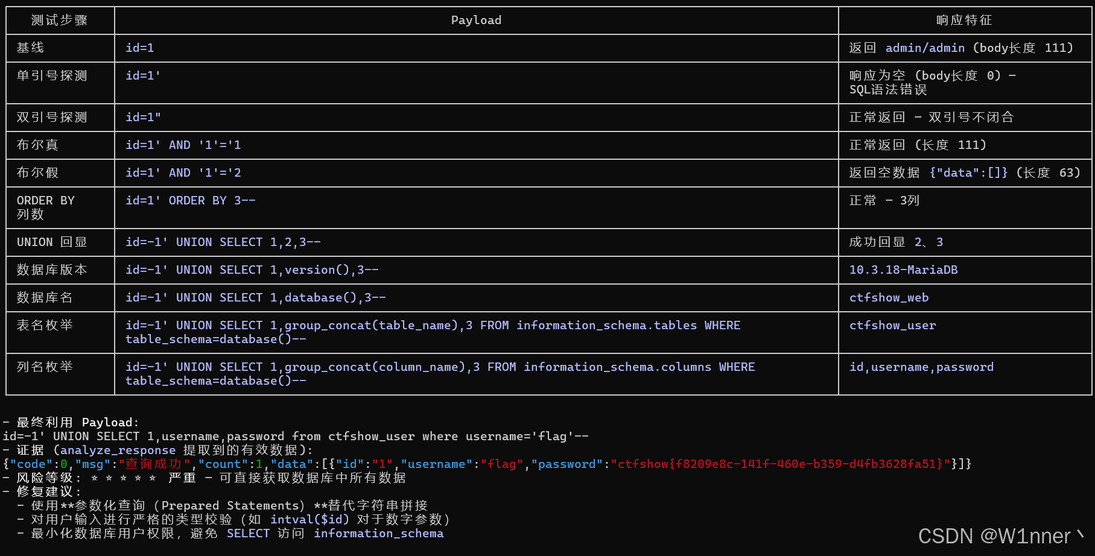Viewport: 1095px width, 556px height.
Task: Click the 'admin/admin' response text
Action: pyautogui.click(x=925, y=48)
